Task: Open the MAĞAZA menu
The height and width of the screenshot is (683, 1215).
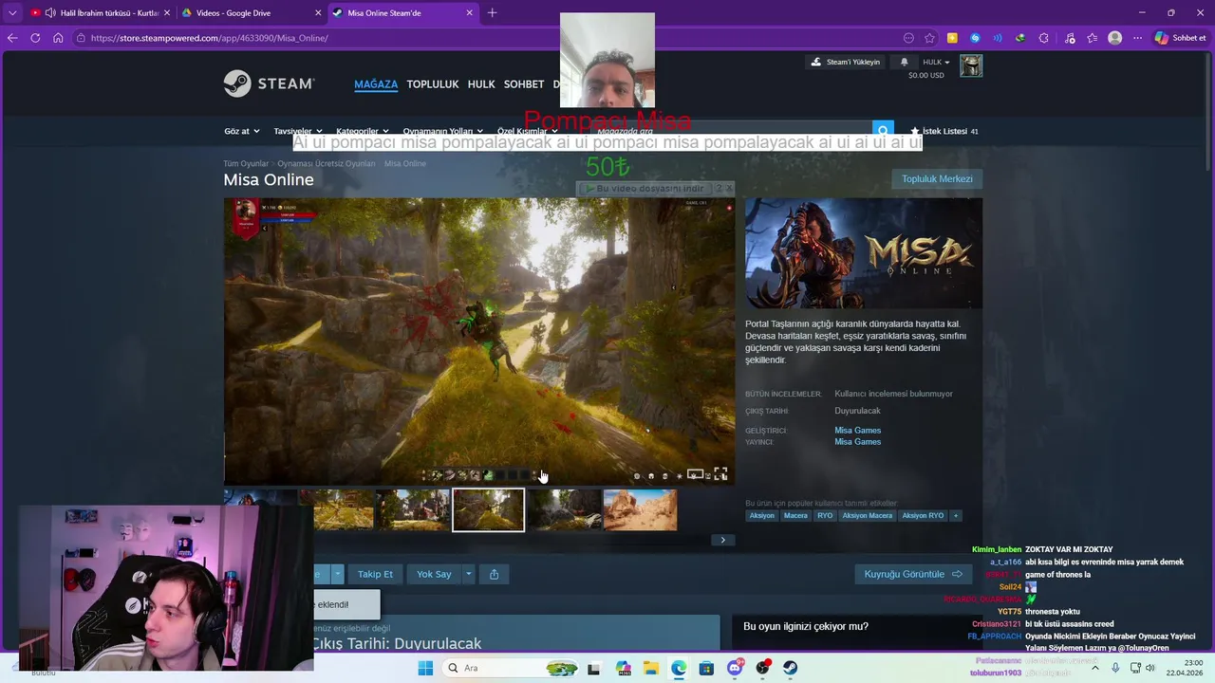Action: pos(376,84)
